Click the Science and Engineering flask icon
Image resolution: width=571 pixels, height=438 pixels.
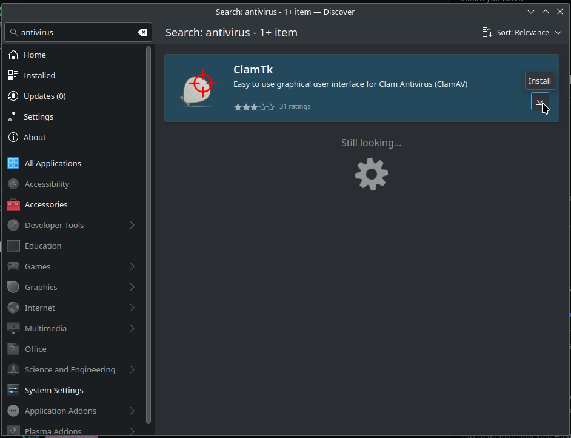(x=13, y=369)
